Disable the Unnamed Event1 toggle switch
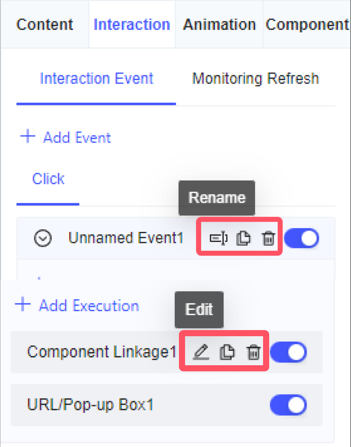This screenshot has height=447, width=351. (x=301, y=238)
